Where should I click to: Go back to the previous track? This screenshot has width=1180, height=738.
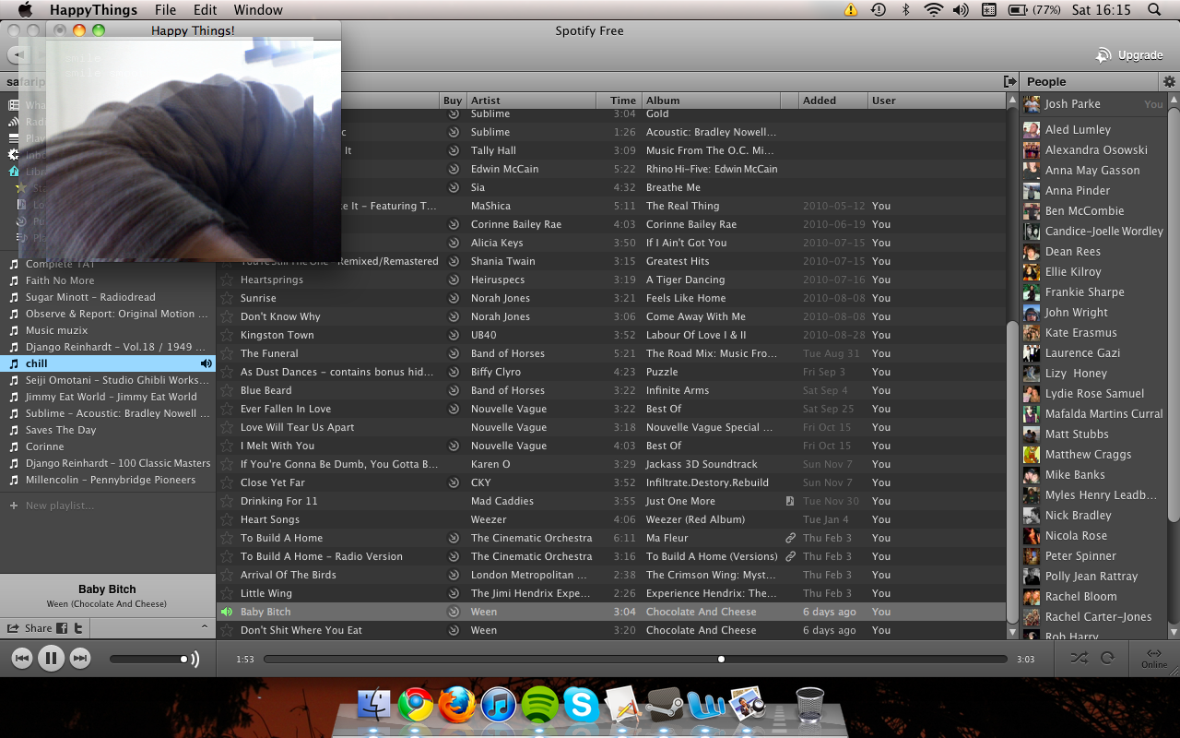click(22, 659)
